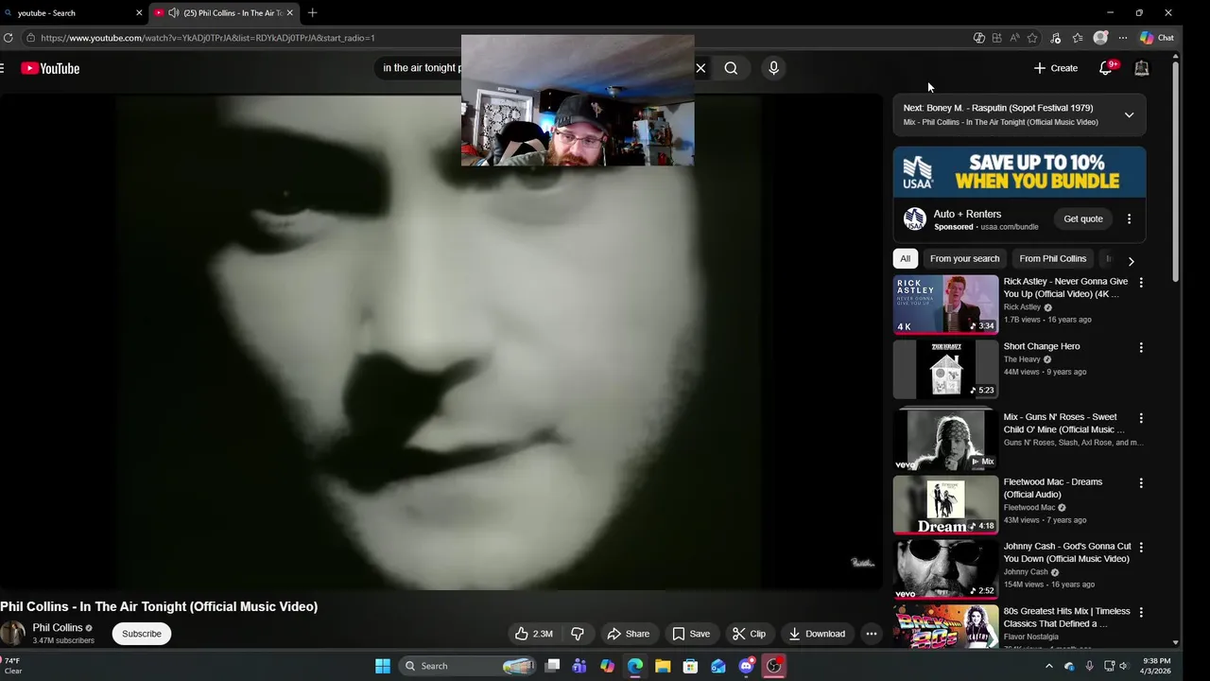Click the Windows taskbar Search box
The width and height of the screenshot is (1210, 681).
[470, 666]
